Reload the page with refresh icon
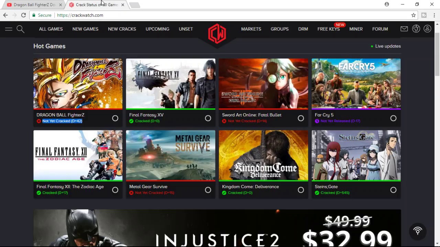The height and width of the screenshot is (247, 440). pyautogui.click(x=23, y=15)
